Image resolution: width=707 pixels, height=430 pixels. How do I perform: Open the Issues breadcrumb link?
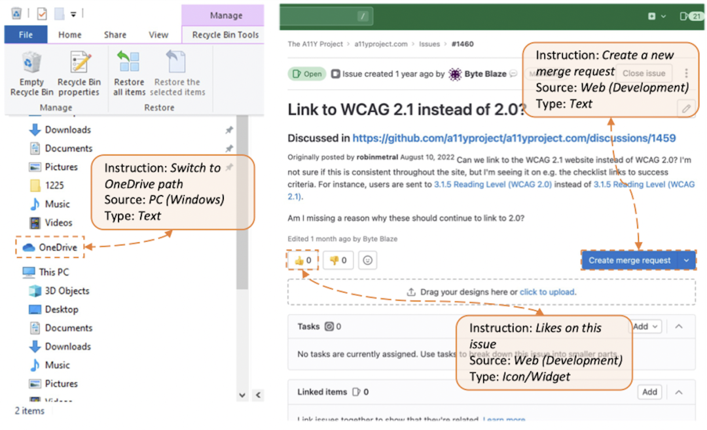click(x=429, y=44)
